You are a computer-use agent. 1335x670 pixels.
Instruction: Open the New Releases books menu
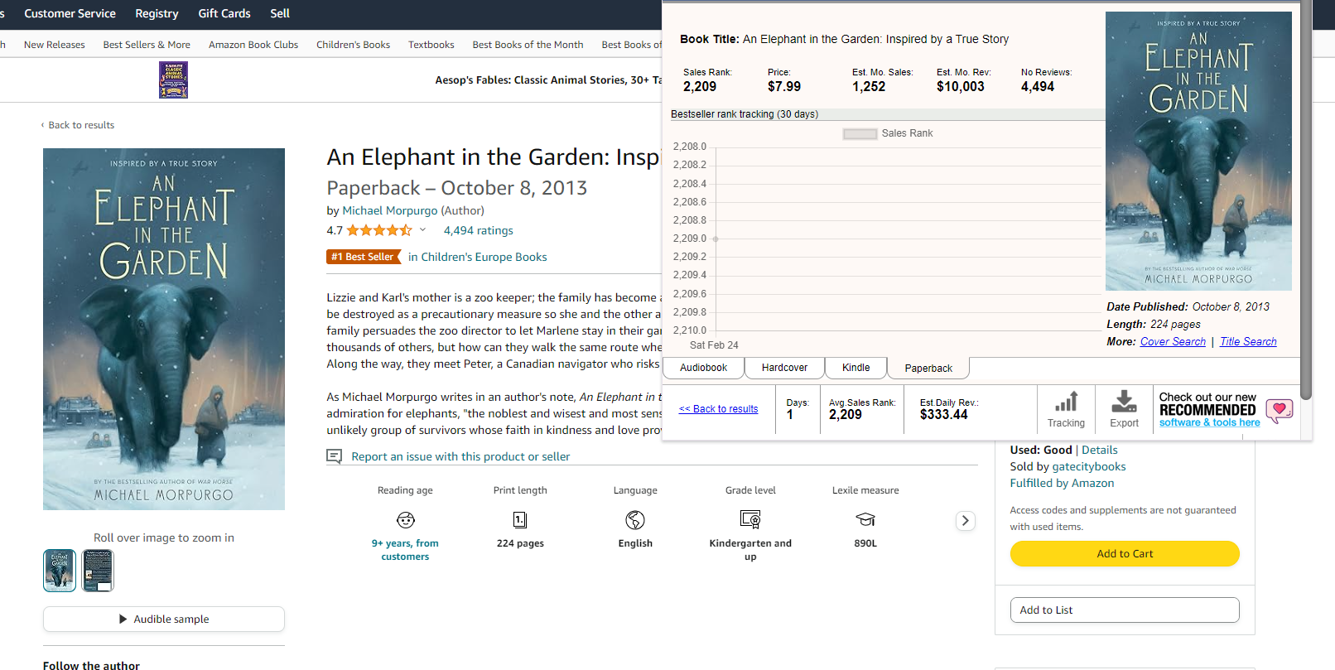click(55, 45)
